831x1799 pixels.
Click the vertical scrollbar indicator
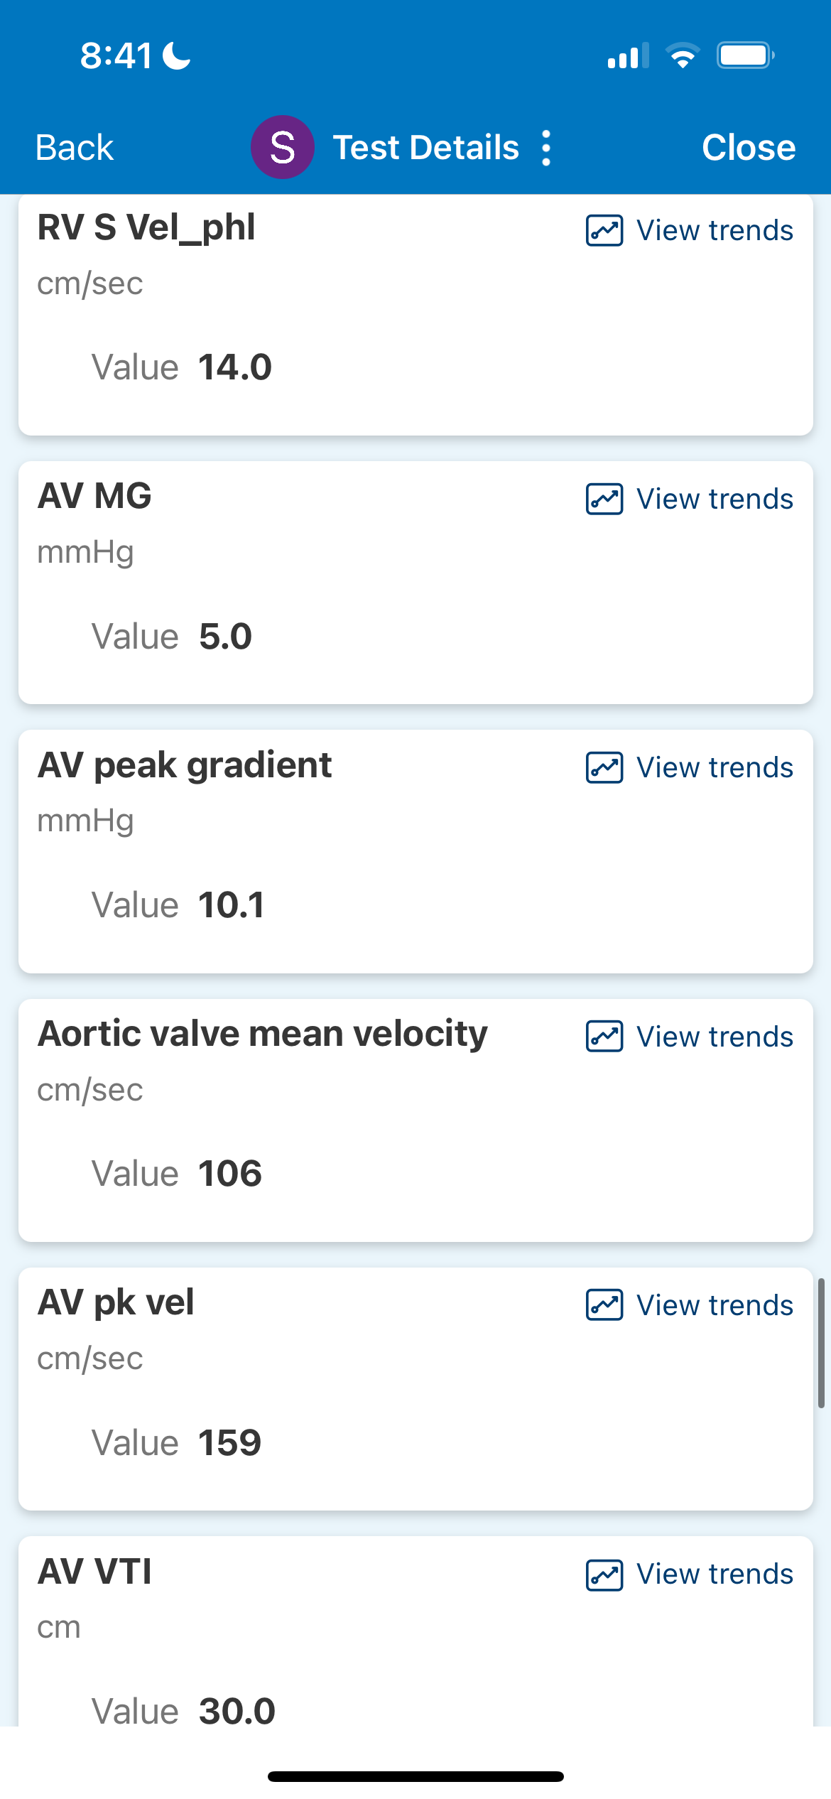point(821,1343)
